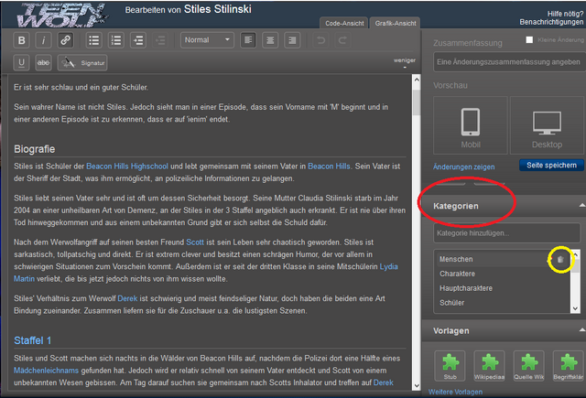Viewport: 586px width, 398px height.
Task: Open the Normal paragraph format dropdown
Action: click(207, 40)
